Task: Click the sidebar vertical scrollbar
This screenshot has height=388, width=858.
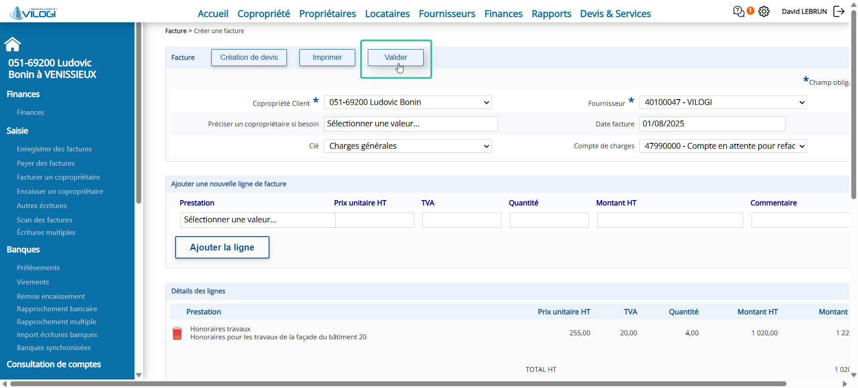Action: (139, 113)
